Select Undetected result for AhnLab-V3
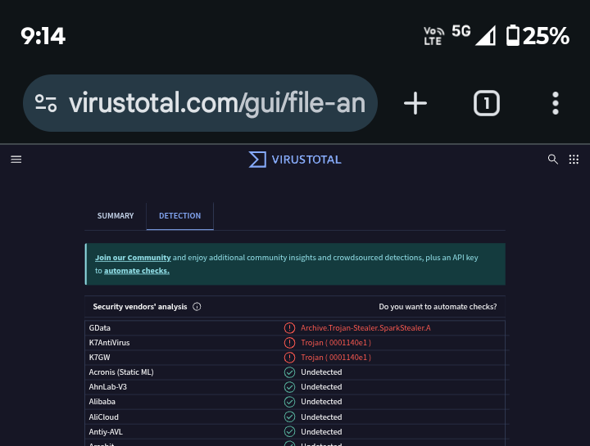 tap(321, 387)
